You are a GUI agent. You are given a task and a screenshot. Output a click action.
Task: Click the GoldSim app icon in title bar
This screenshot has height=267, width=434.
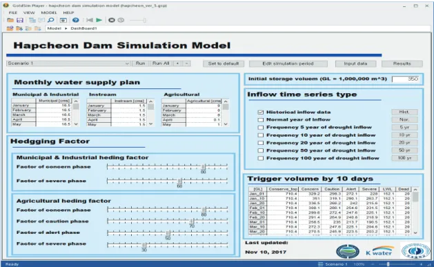[6, 6]
